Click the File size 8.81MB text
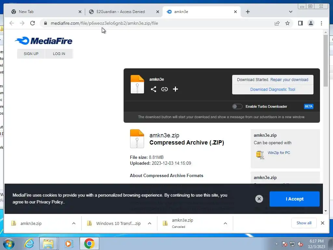 tap(147, 157)
